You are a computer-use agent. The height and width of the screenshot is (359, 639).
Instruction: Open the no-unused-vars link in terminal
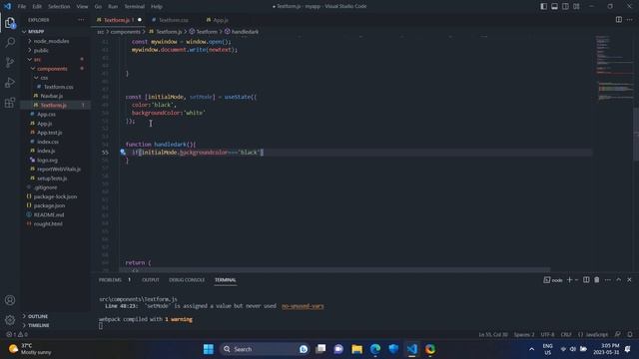pos(303,306)
